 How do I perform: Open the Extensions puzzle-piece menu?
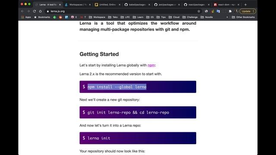click(230, 11)
